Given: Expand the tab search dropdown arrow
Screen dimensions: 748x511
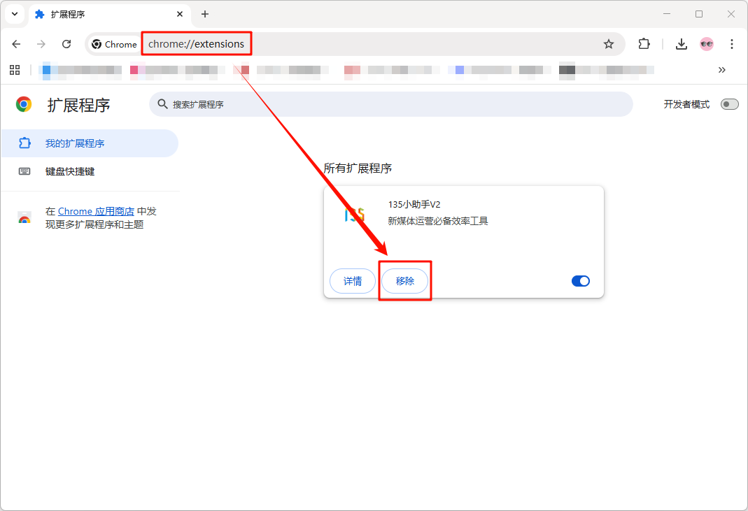Looking at the screenshot, I should click(15, 14).
